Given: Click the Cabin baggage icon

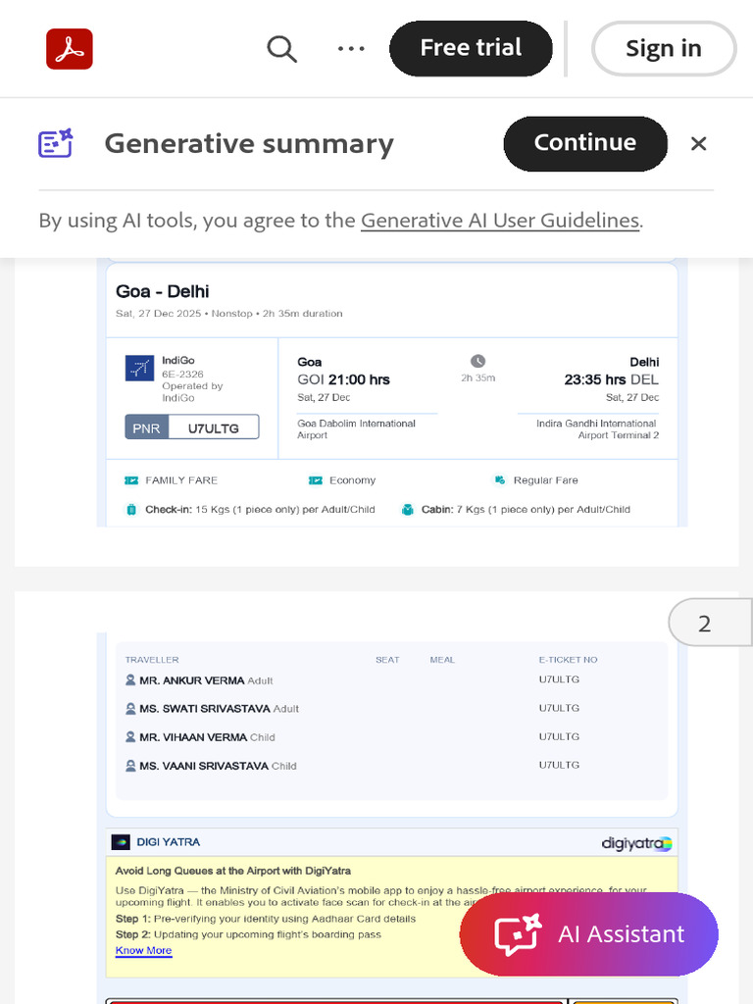Looking at the screenshot, I should [x=407, y=510].
